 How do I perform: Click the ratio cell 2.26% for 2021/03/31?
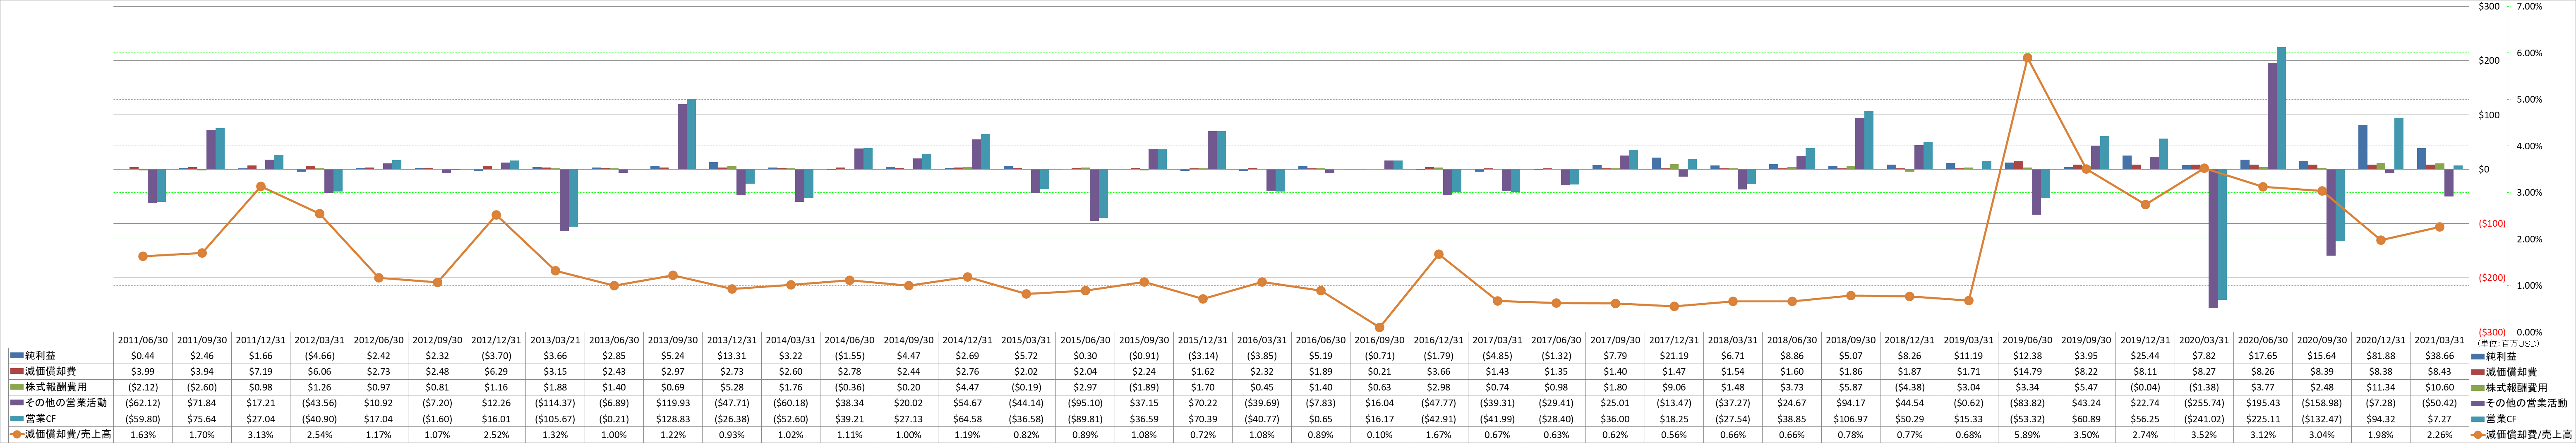pos(2439,435)
